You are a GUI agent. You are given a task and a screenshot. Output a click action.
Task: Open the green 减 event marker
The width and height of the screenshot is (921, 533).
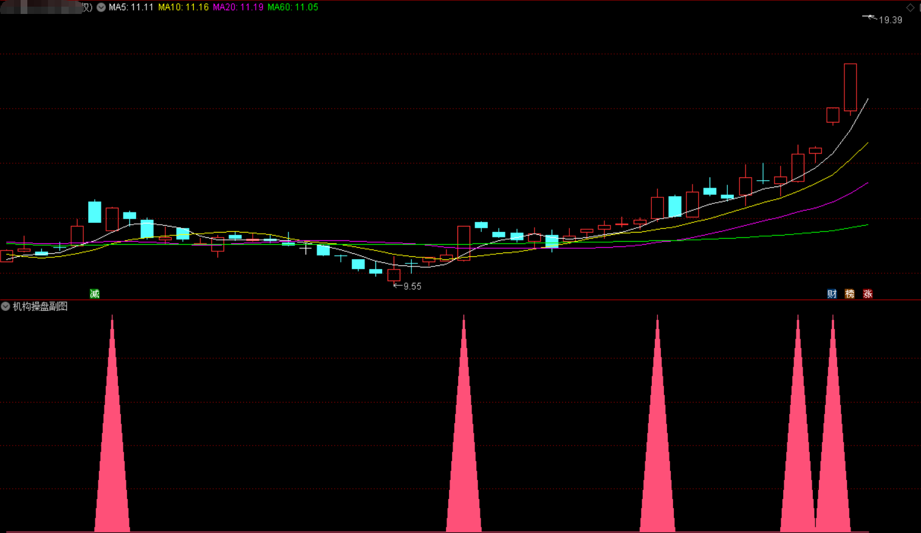click(95, 294)
